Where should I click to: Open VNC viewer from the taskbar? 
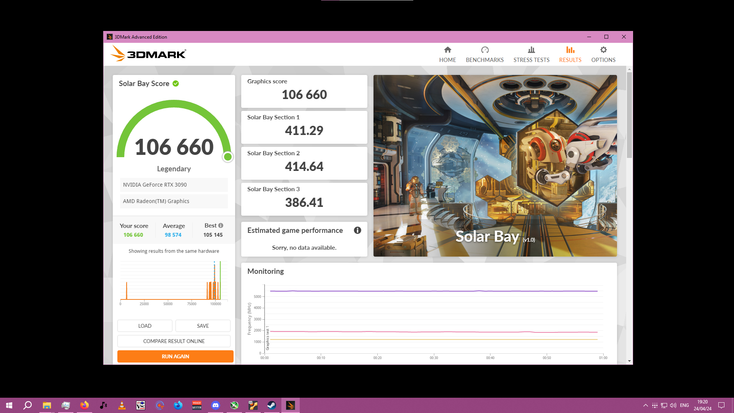click(141, 405)
